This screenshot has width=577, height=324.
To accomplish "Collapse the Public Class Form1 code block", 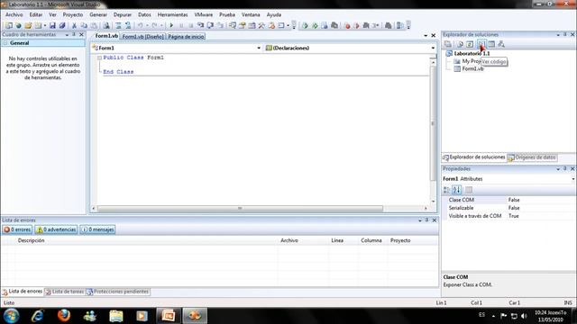I will (99, 58).
